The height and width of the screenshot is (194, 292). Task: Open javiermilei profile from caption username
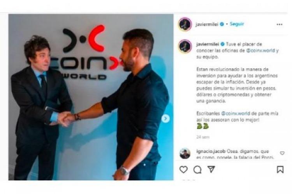(x=208, y=44)
